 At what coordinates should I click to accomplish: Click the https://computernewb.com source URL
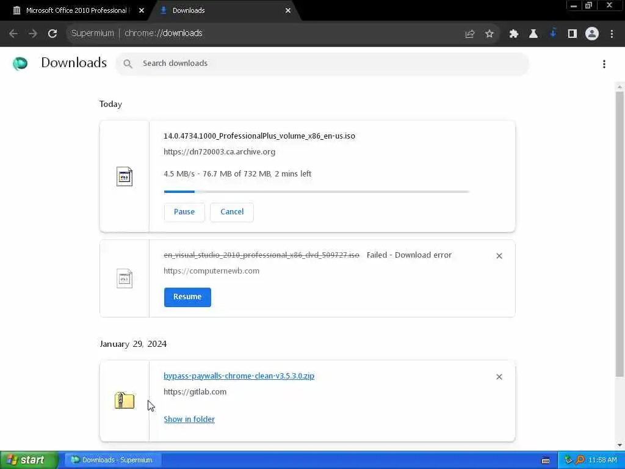pos(212,271)
